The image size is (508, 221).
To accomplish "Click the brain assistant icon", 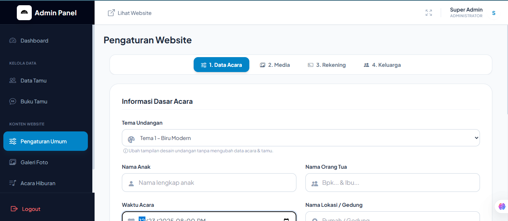I will coord(502,206).
